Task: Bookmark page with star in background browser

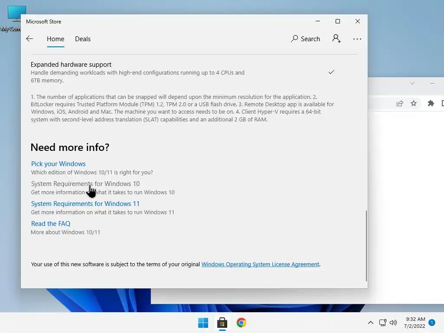Action: 414,103
